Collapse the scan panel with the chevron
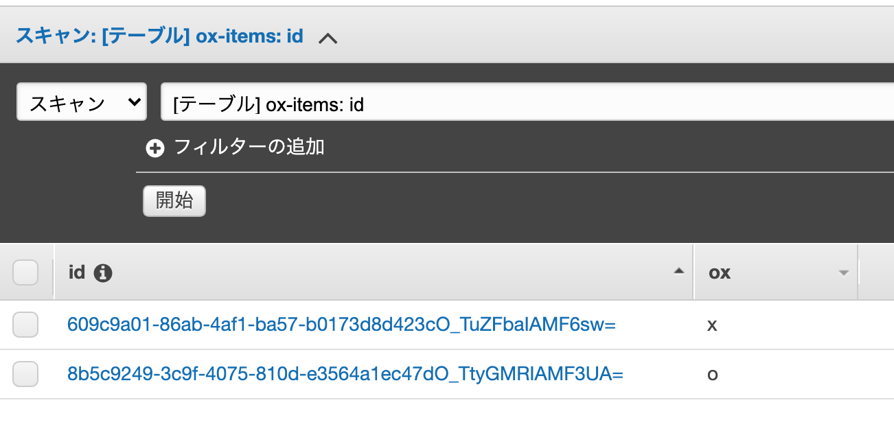 [x=328, y=38]
